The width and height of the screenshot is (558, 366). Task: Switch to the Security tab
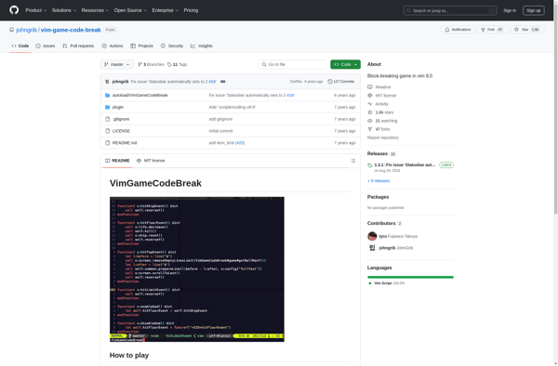point(172,46)
